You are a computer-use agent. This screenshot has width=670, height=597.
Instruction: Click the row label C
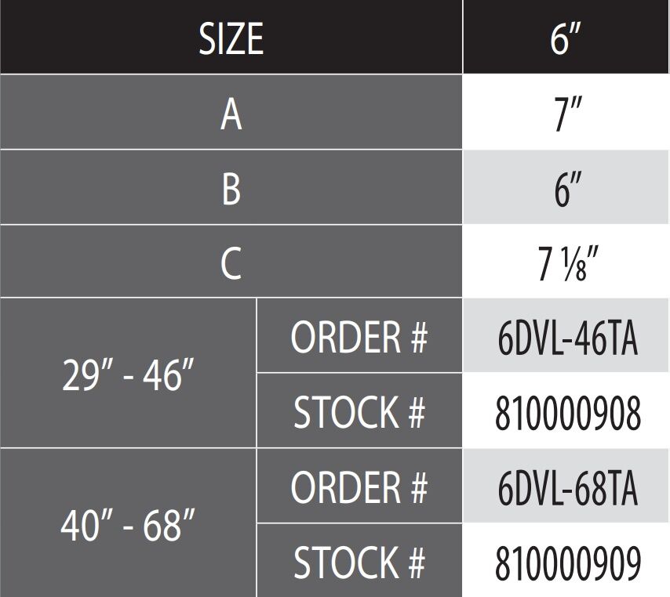click(x=231, y=263)
